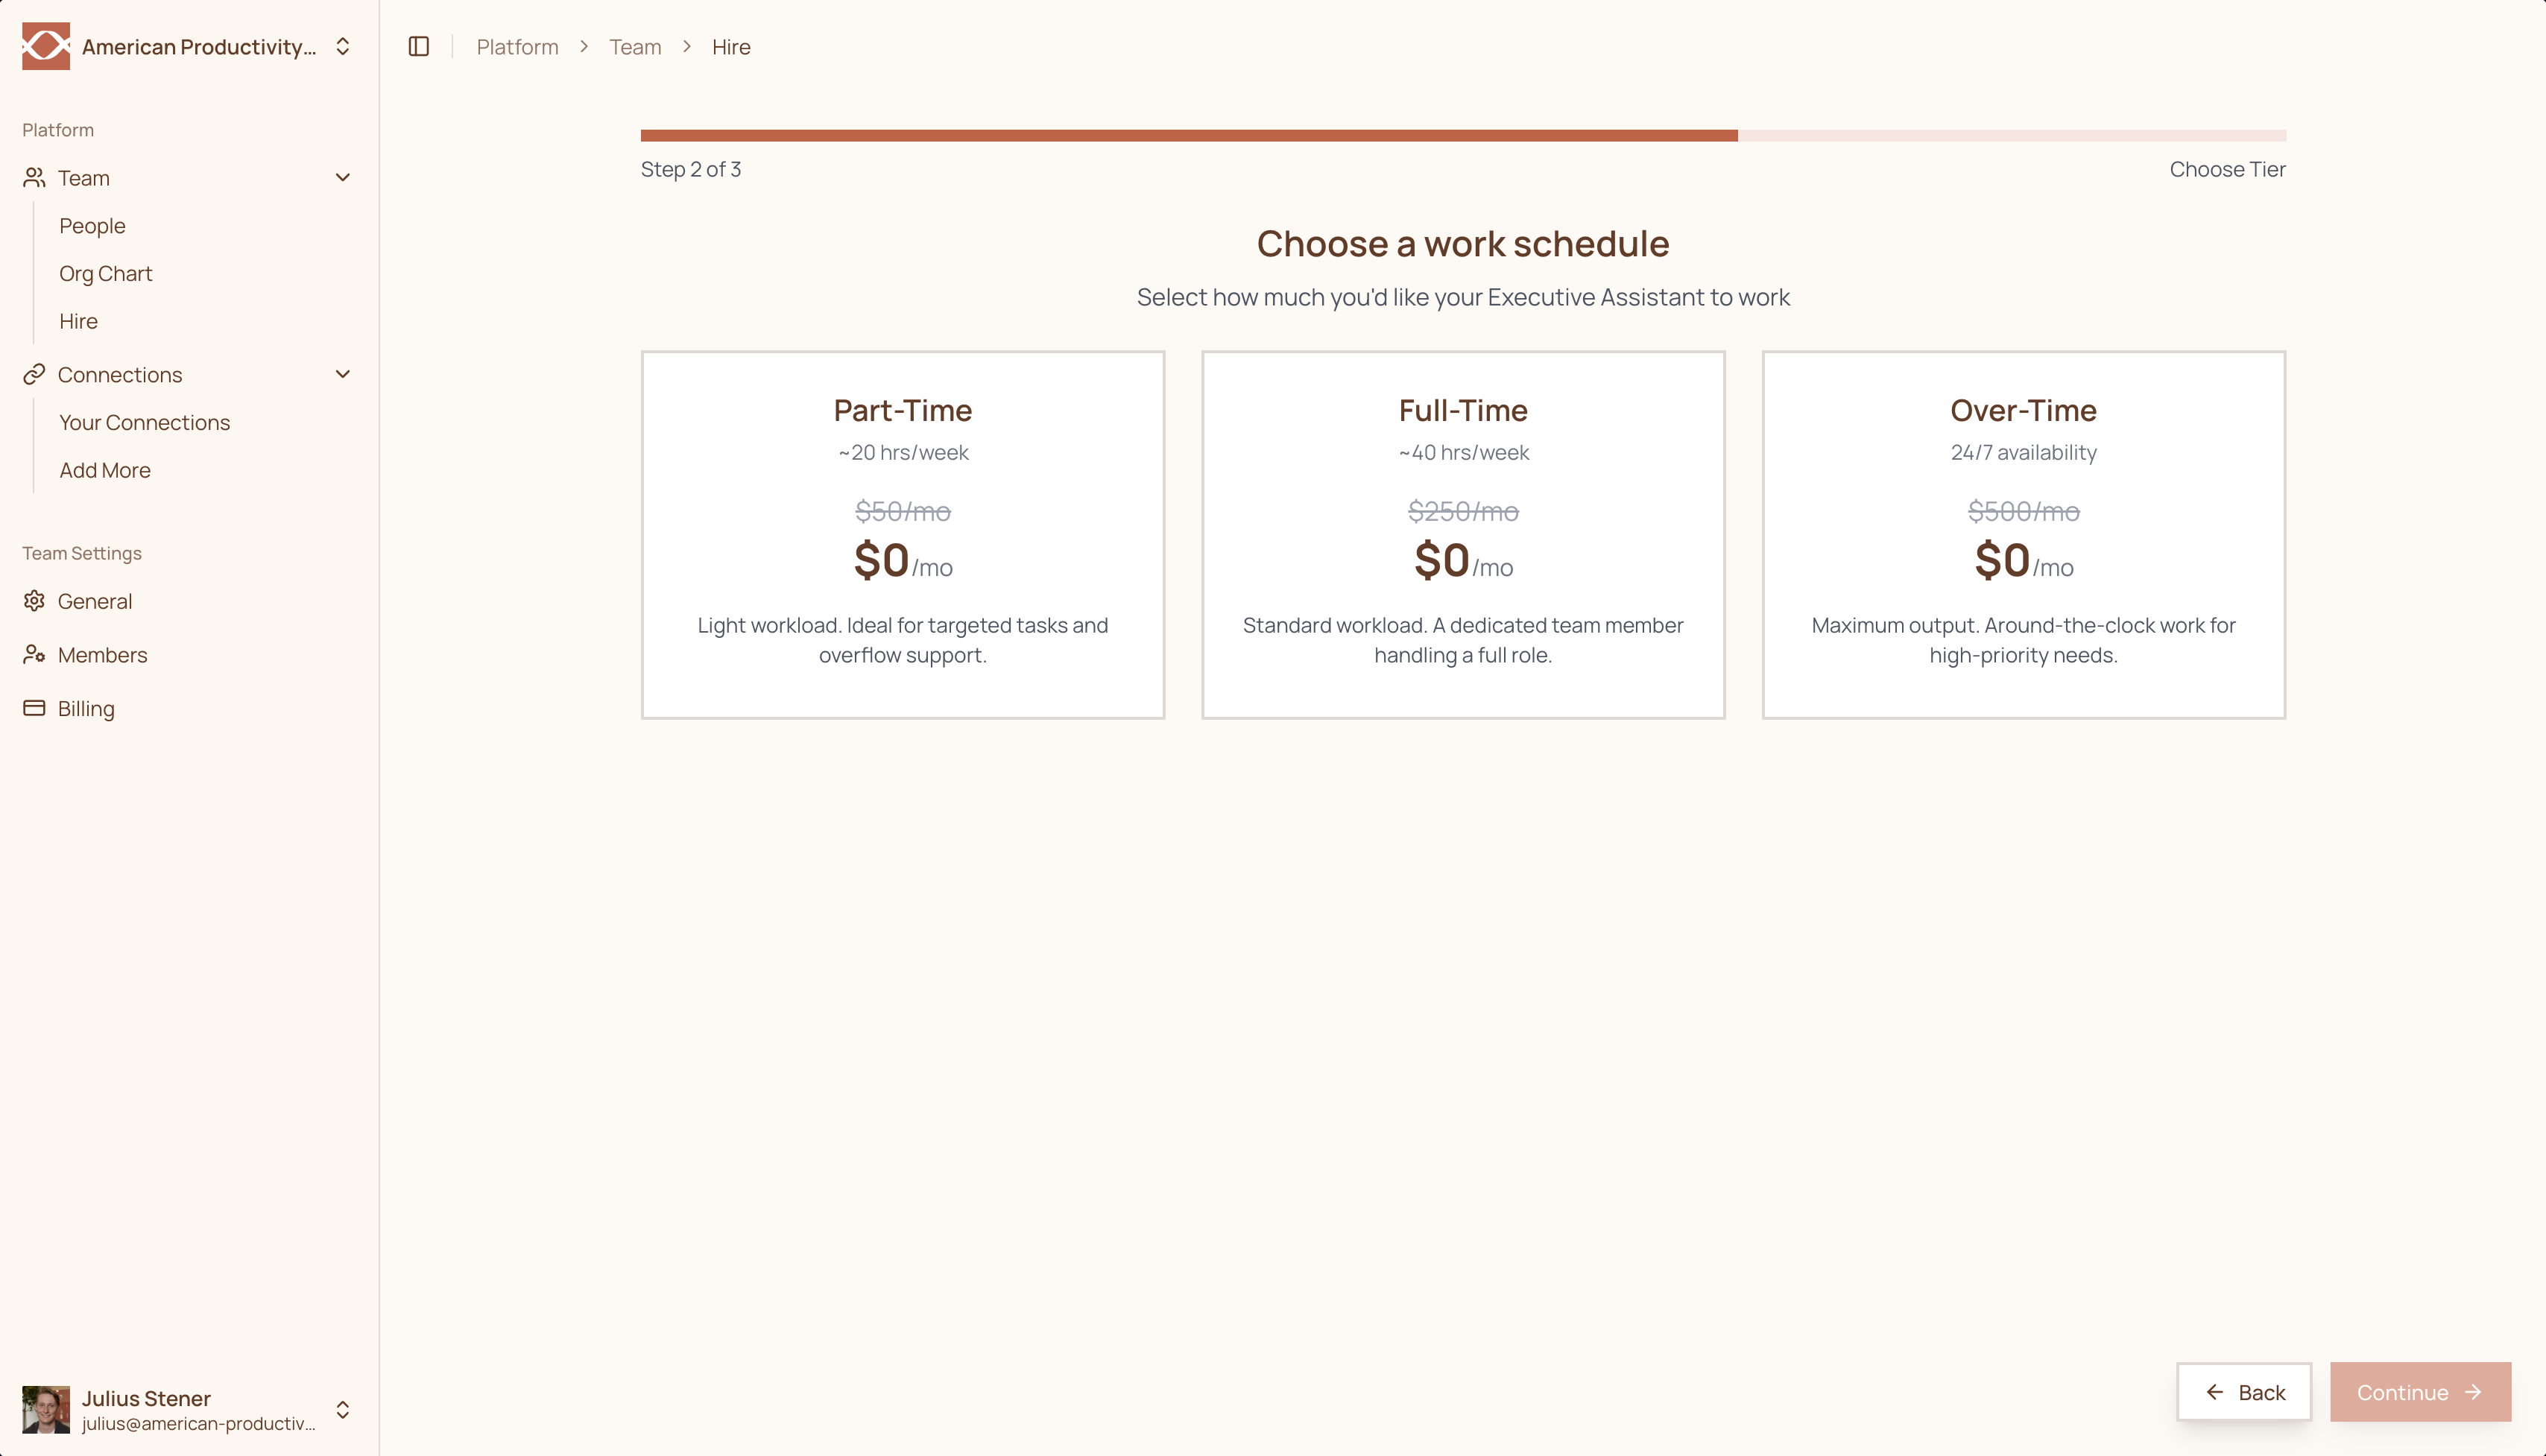This screenshot has height=1456, width=2546.
Task: Go to Your Connections page
Action: click(x=144, y=422)
